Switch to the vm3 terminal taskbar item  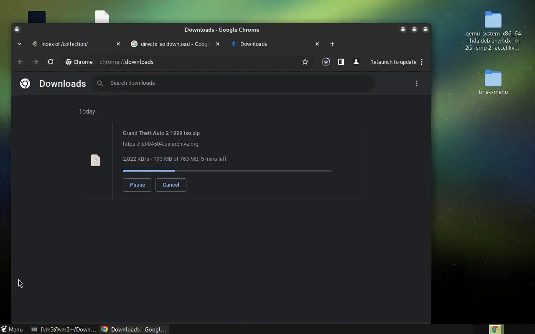64,329
